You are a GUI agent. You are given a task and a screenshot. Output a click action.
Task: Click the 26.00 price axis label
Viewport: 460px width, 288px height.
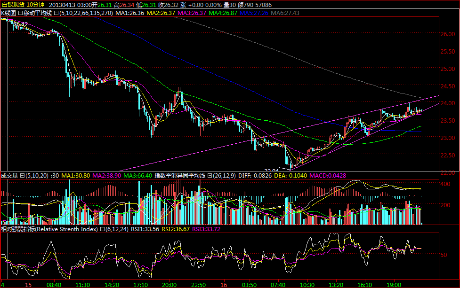tap(448, 34)
